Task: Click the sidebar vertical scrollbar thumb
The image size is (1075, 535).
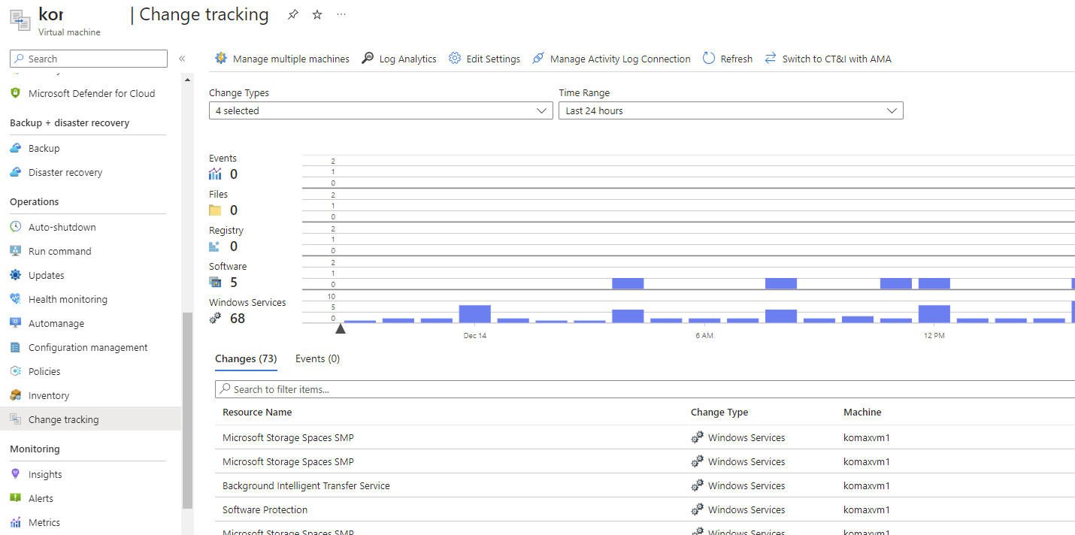Action: pyautogui.click(x=187, y=410)
